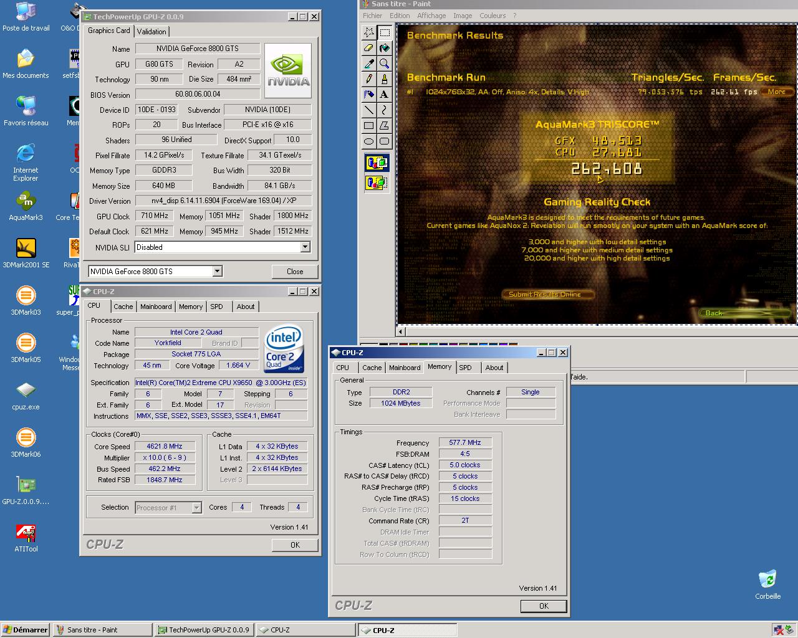Open the GPU selector dropdown showing GeForce 8800 GTS
798x638 pixels.
pos(217,271)
